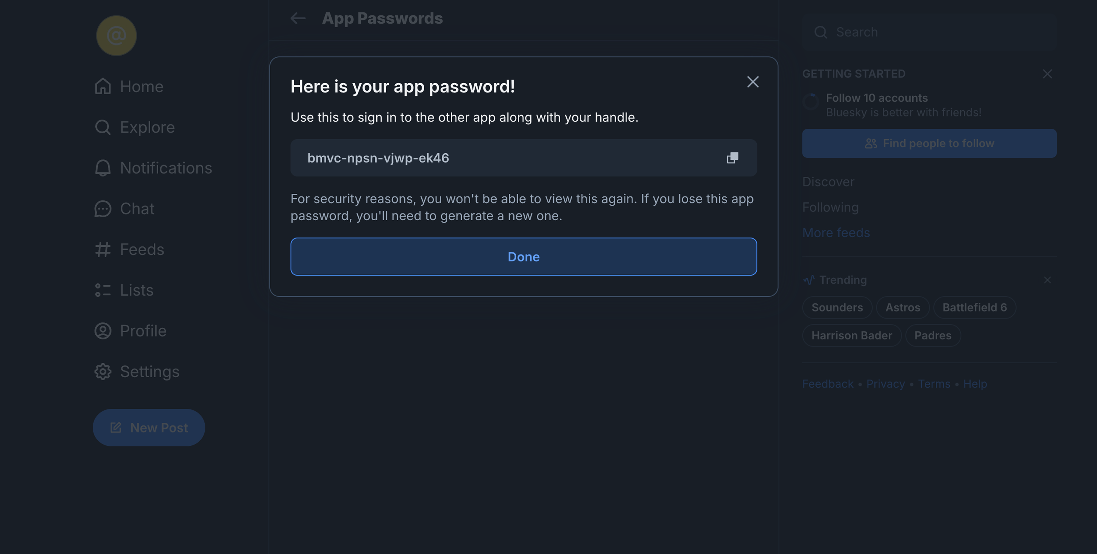Open Home from the sidebar
Screen dimensions: 1097x554
click(129, 86)
